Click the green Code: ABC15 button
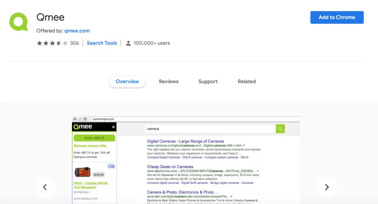Viewport: 378px width, 204px height. tap(94, 138)
